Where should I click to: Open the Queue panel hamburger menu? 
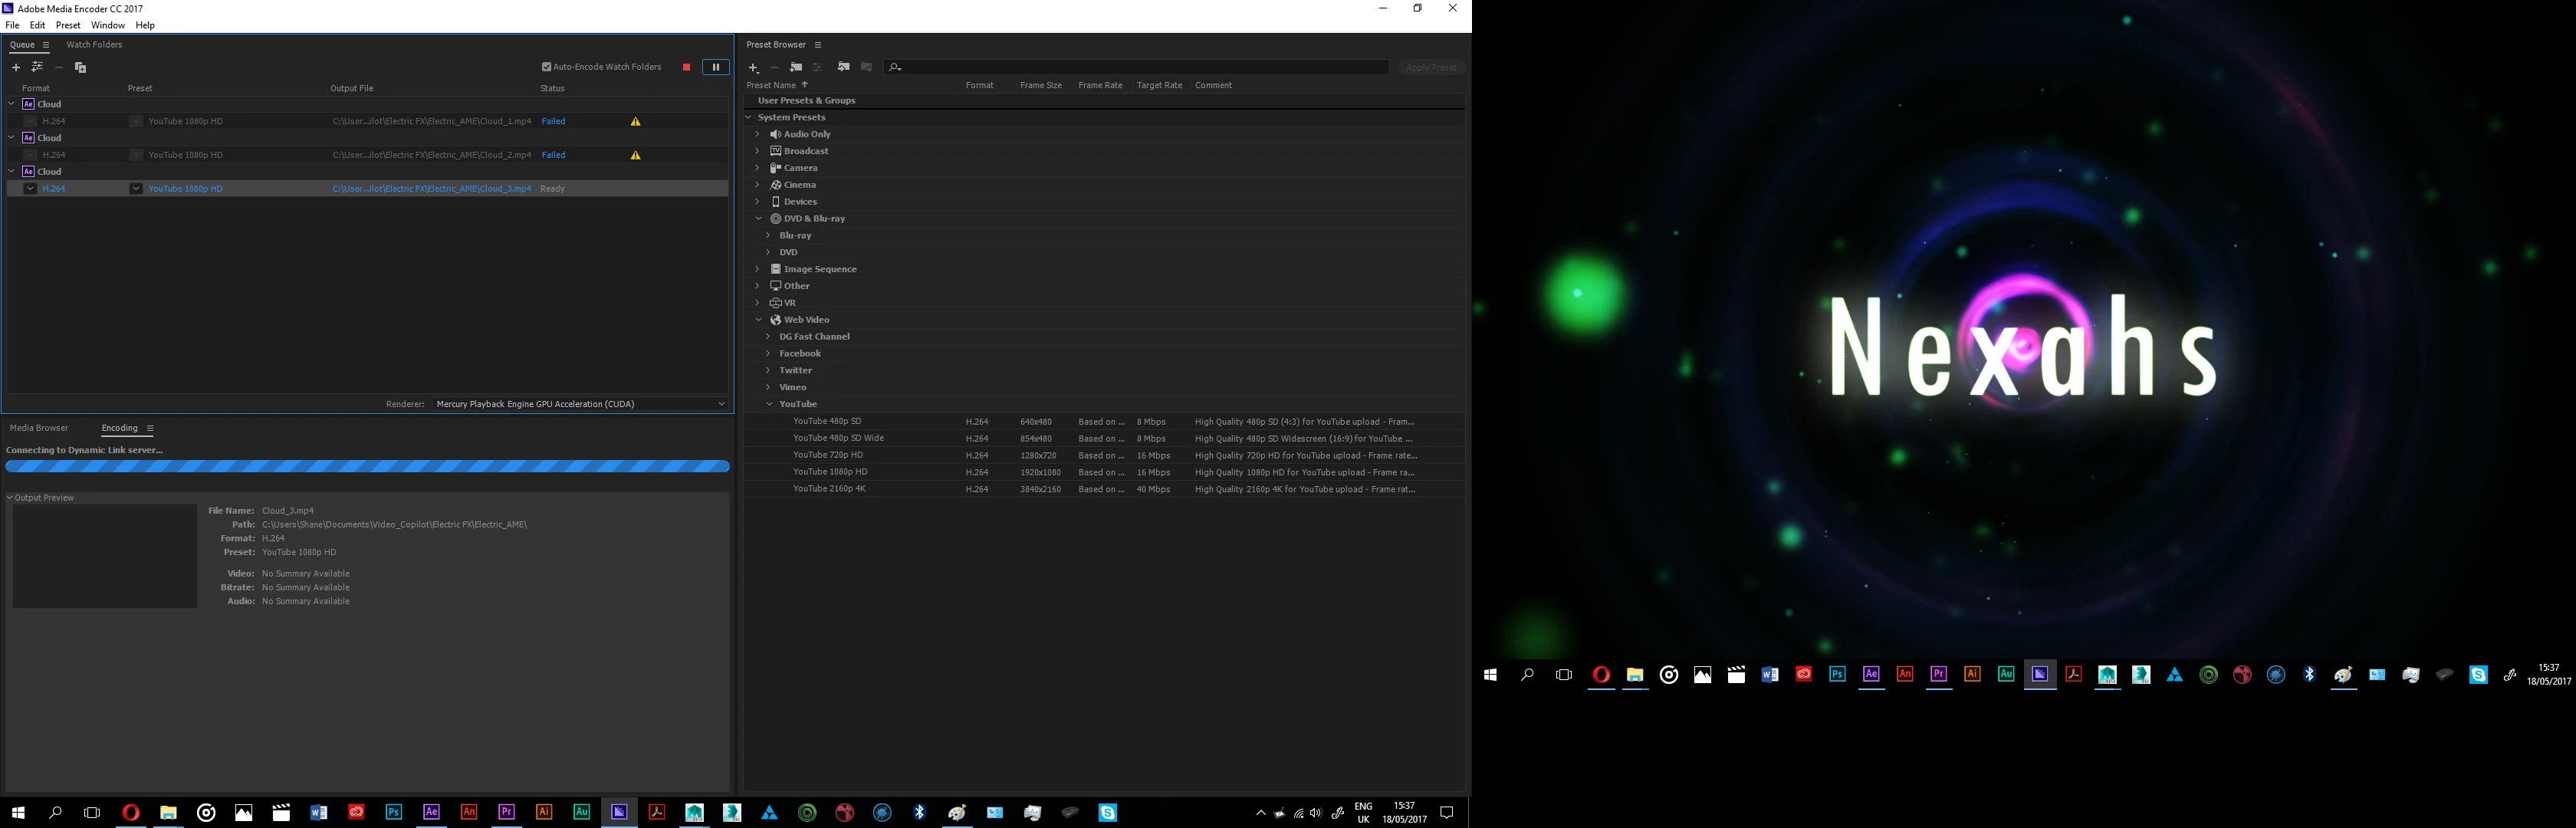pos(46,45)
